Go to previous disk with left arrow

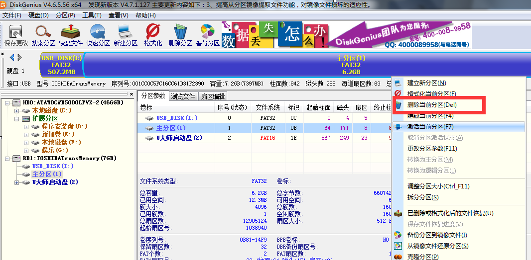pyautogui.click(x=12, y=57)
